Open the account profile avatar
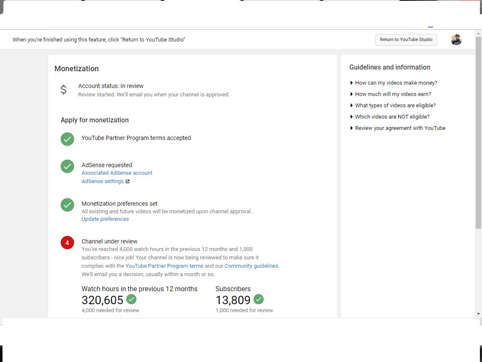The width and height of the screenshot is (482, 362). pyautogui.click(x=456, y=40)
